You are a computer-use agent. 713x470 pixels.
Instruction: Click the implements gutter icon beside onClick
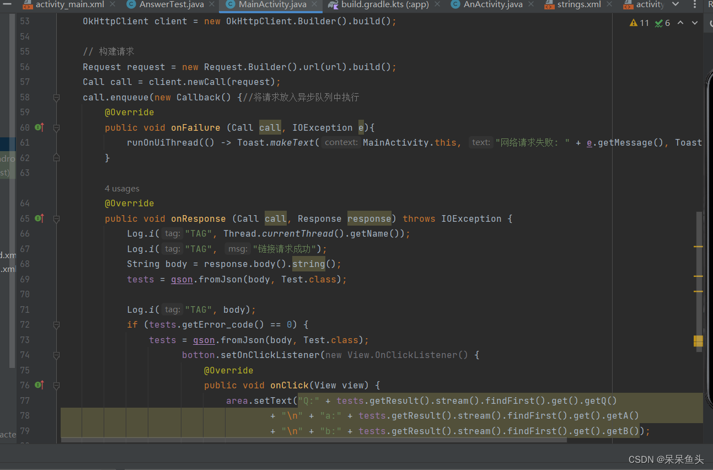pos(39,385)
